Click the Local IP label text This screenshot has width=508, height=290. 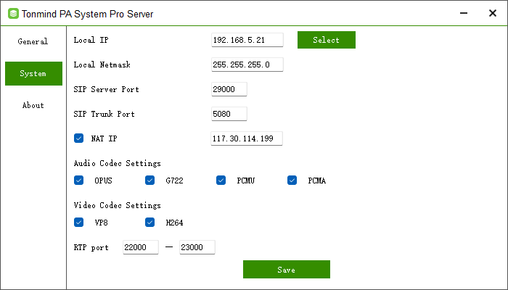[91, 40]
